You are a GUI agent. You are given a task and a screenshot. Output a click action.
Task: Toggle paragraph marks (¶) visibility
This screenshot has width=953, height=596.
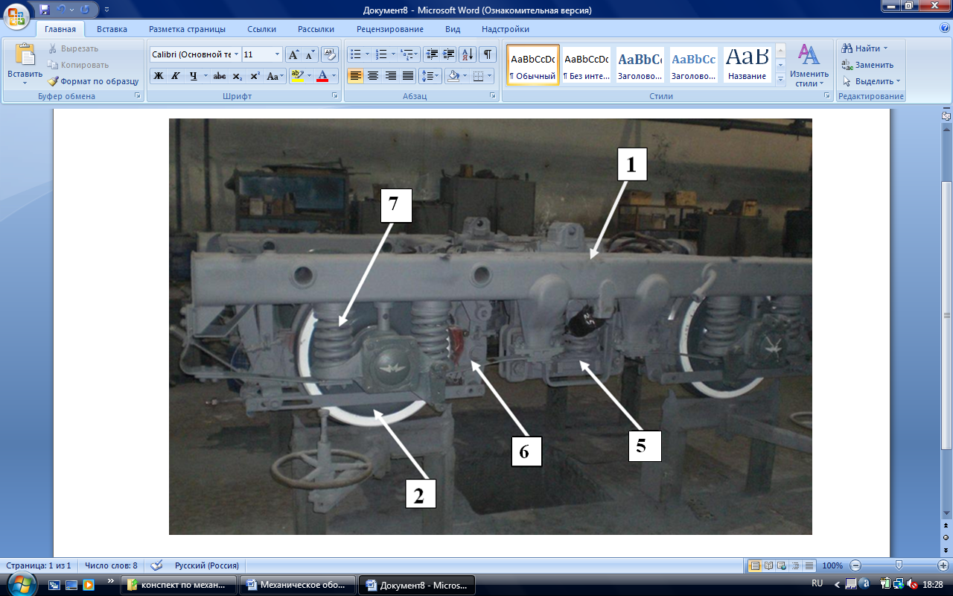coord(487,54)
